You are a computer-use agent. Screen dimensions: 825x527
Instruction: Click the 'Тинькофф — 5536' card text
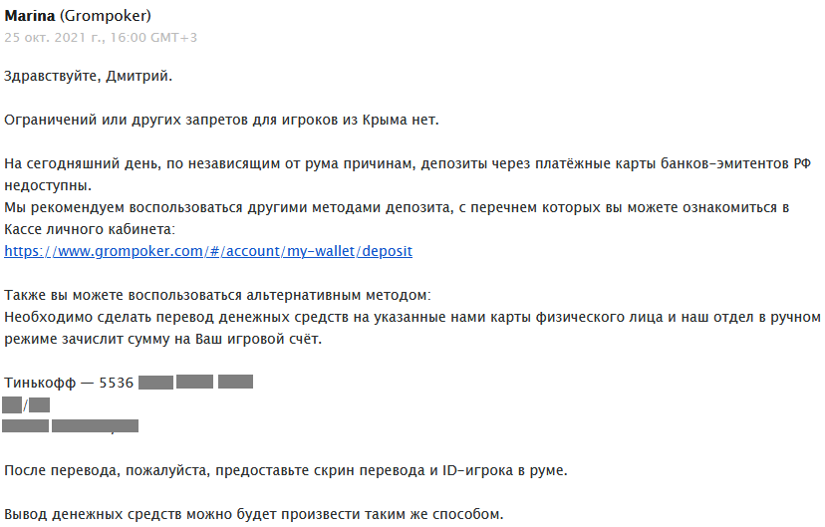[x=69, y=383]
